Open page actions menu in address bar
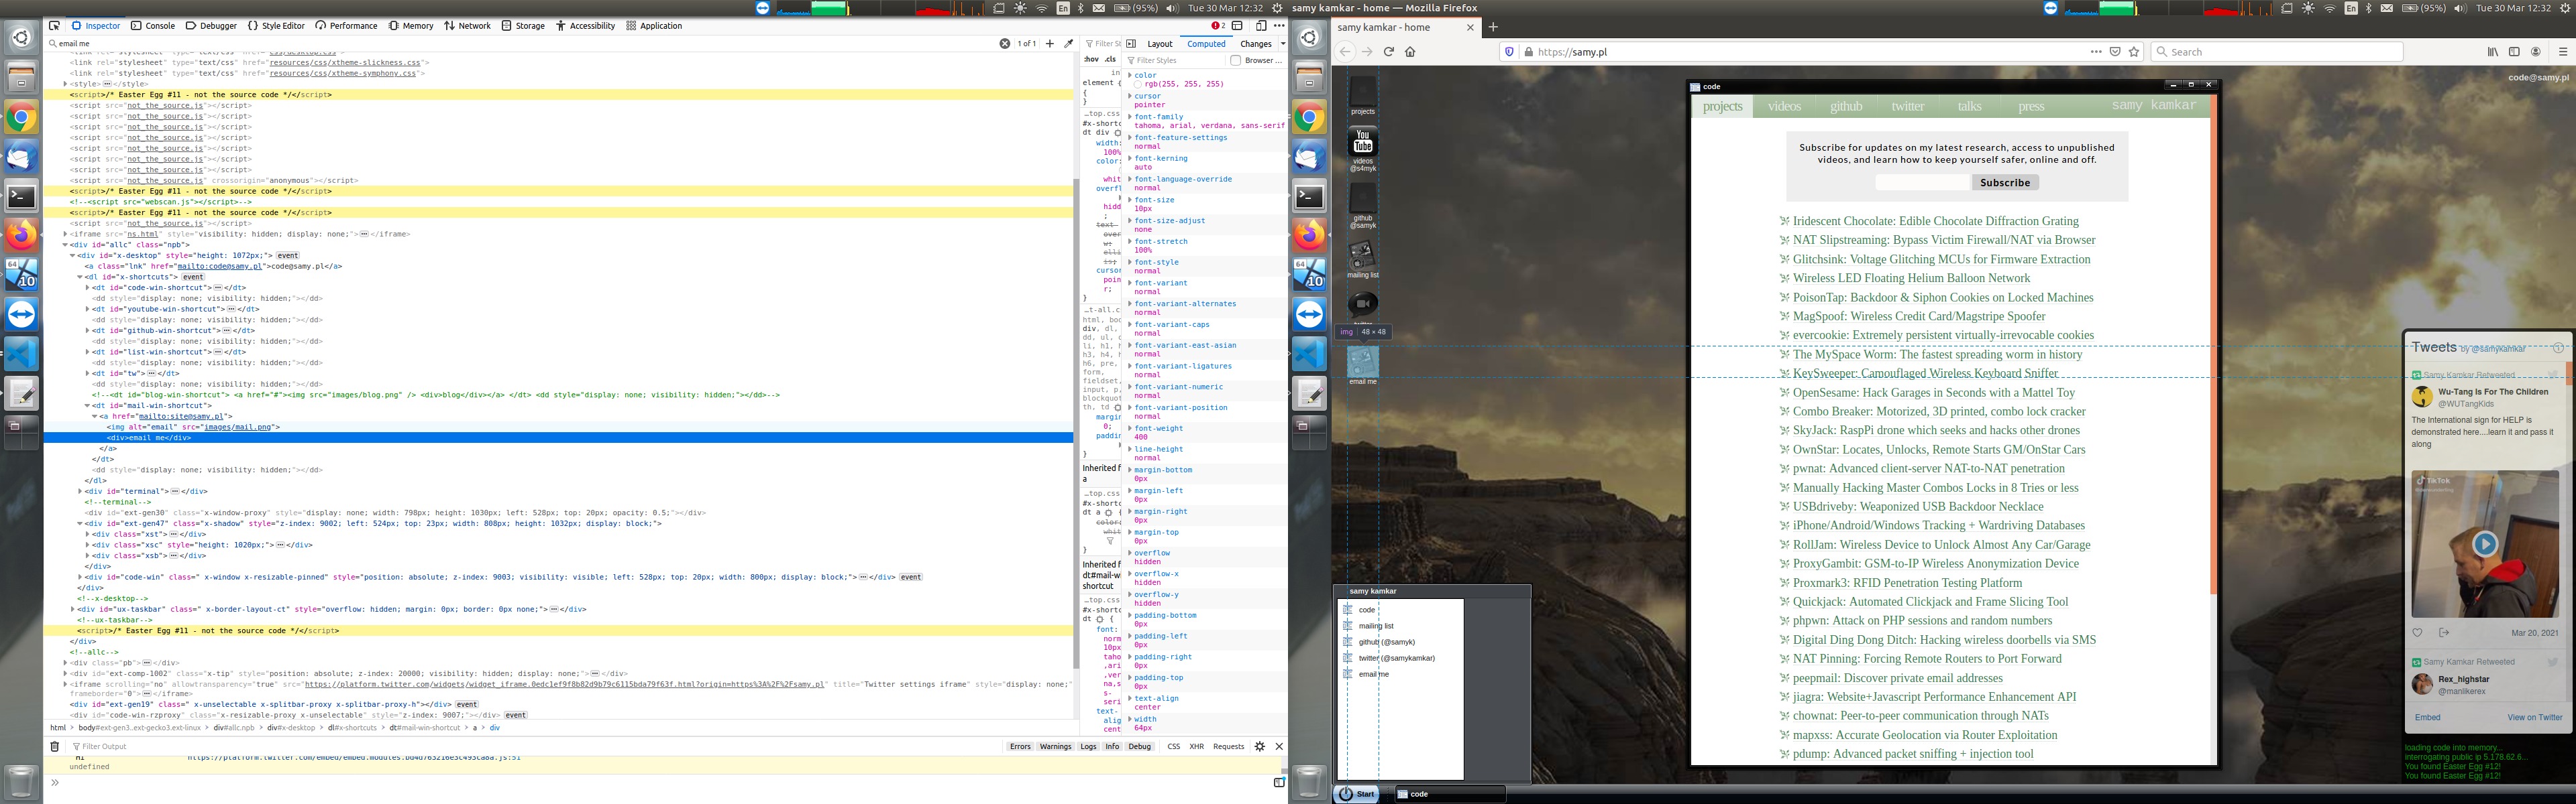 pyautogui.click(x=2096, y=52)
